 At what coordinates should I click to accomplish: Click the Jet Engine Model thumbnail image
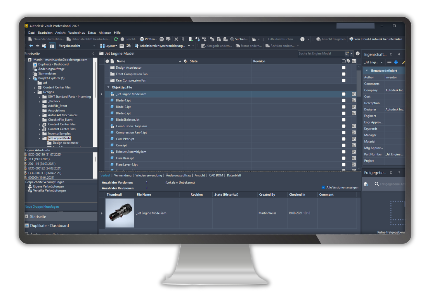coord(120,213)
